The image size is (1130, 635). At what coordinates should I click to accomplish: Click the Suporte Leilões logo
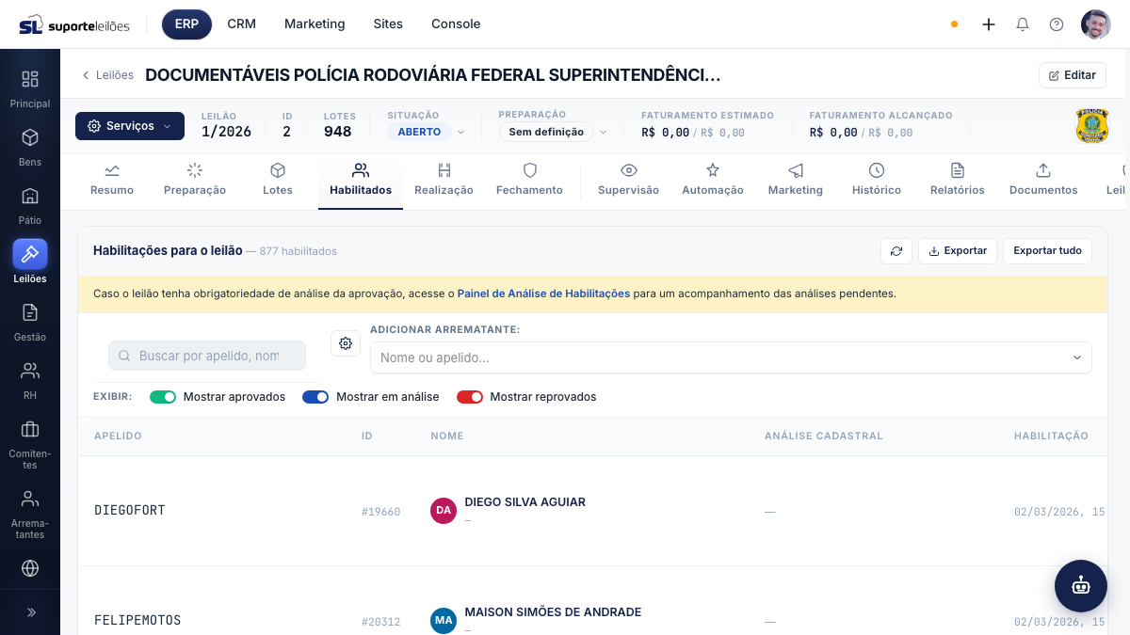tap(74, 24)
